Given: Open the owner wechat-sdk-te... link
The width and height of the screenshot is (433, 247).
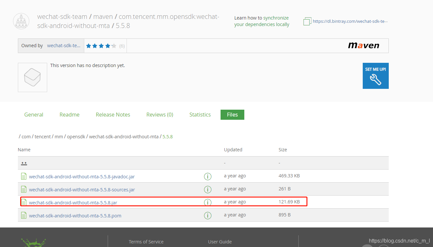Looking at the screenshot, I should point(64,46).
